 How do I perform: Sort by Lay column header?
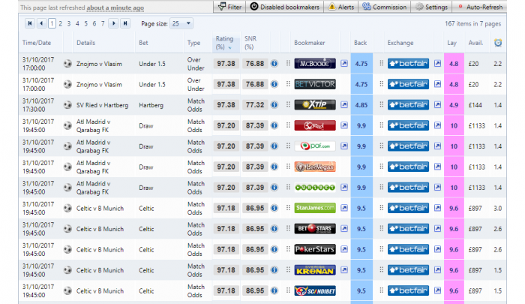point(451,43)
